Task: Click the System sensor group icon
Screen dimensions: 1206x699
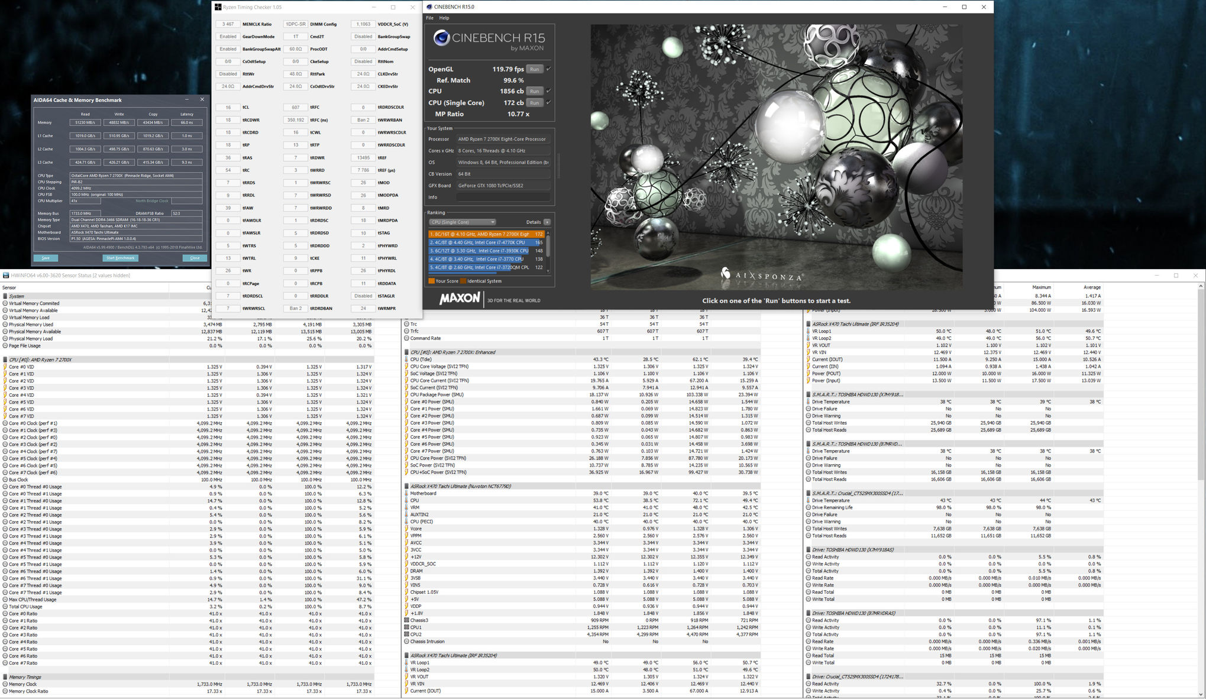Action: point(5,296)
